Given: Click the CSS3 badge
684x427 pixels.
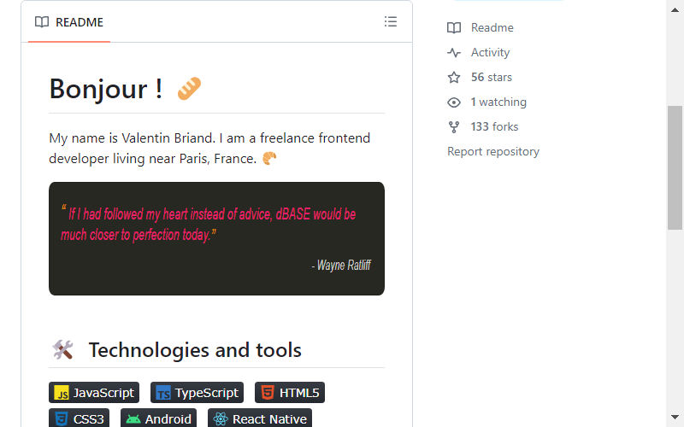Looking at the screenshot, I should coord(79,418).
